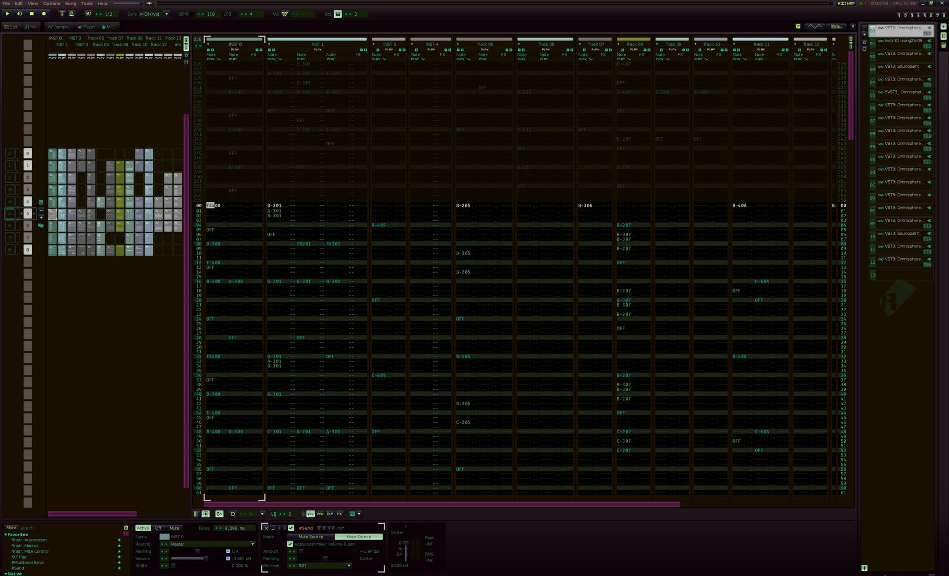Screen dimensions: 949x576
Task: Click the quantize Q icon
Action: tap(233, 514)
